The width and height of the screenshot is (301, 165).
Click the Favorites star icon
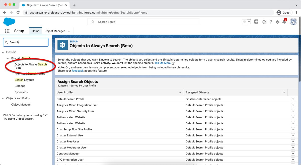point(244,22)
